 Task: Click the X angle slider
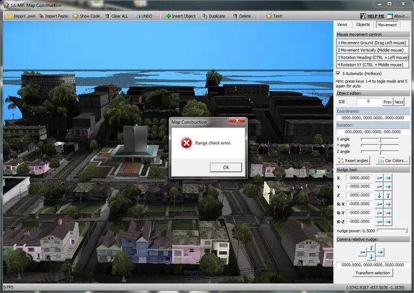point(379,139)
